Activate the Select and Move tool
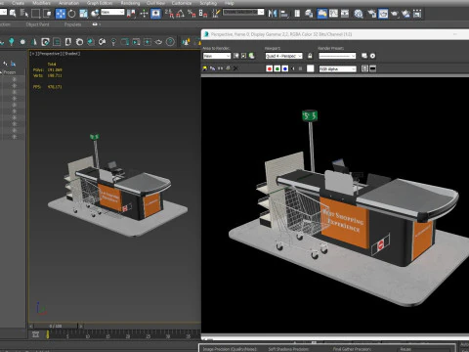469x352 pixels. click(61, 14)
